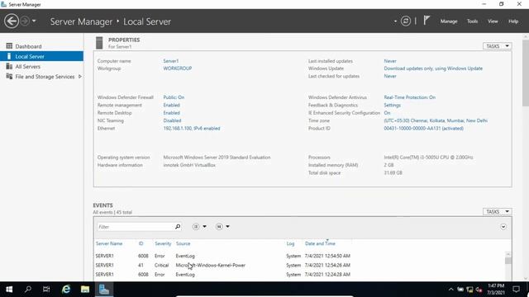
Task: Click NIC Teaming Disabled link
Action: (172, 120)
